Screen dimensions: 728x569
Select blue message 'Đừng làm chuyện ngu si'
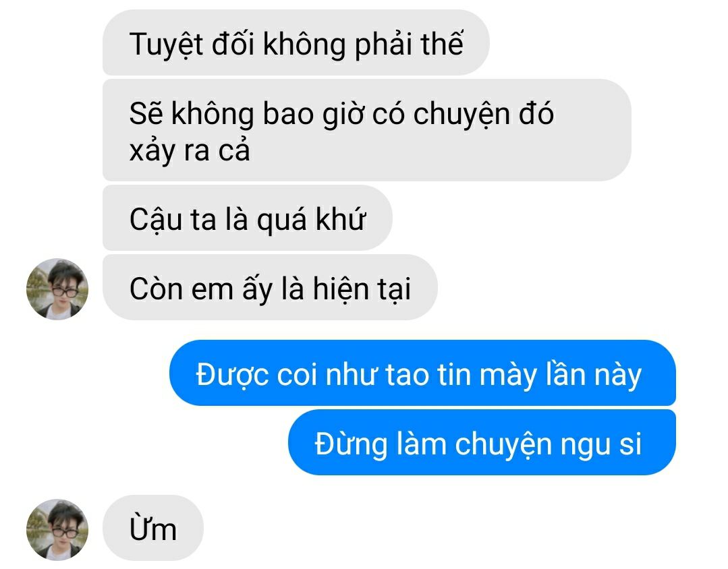(482, 442)
